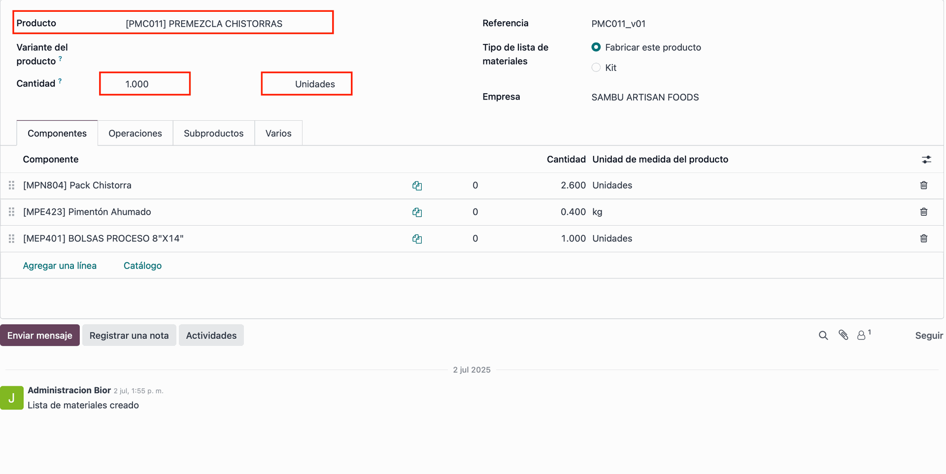This screenshot has width=946, height=474.
Task: Delete the Pimentón Ahumado component line
Action: [923, 212]
